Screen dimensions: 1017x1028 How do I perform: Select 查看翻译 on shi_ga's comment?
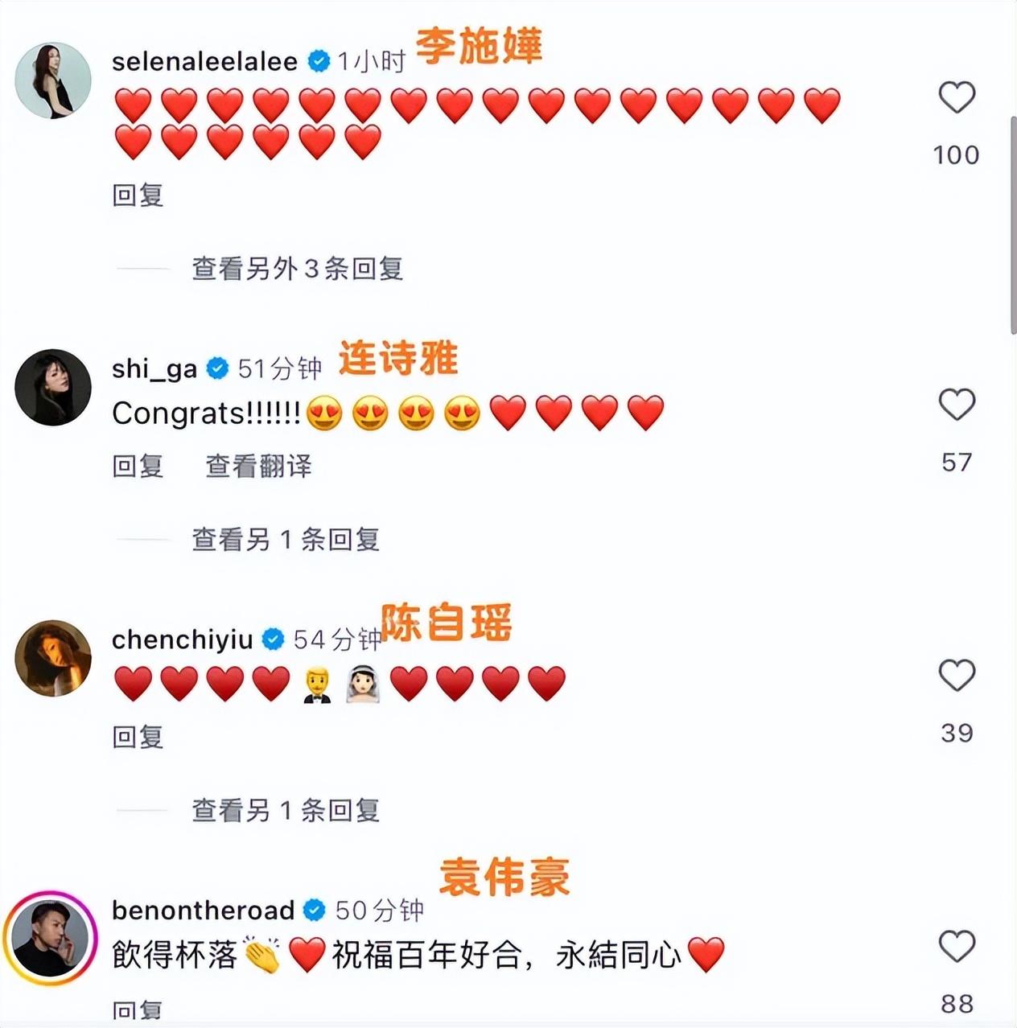click(x=258, y=467)
